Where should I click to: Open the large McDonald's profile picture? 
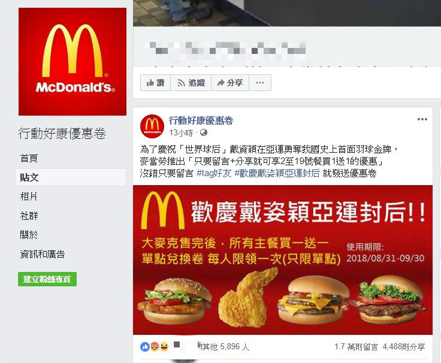pyautogui.click(x=73, y=62)
